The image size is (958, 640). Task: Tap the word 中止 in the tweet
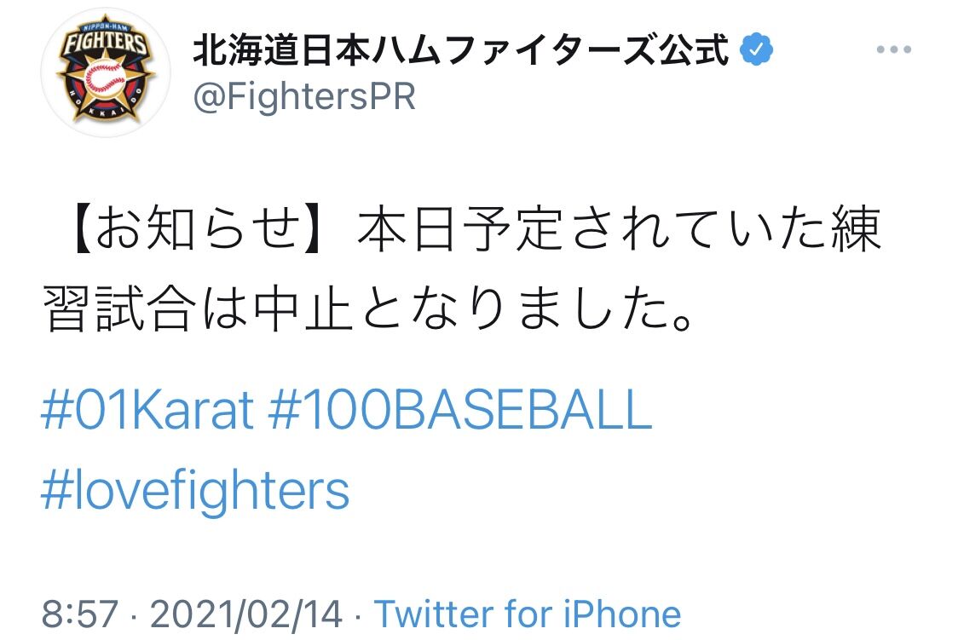303,312
